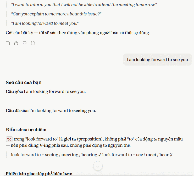Click the quote "Can you explain to me more about this issue?"

pyautogui.click(x=56, y=14)
